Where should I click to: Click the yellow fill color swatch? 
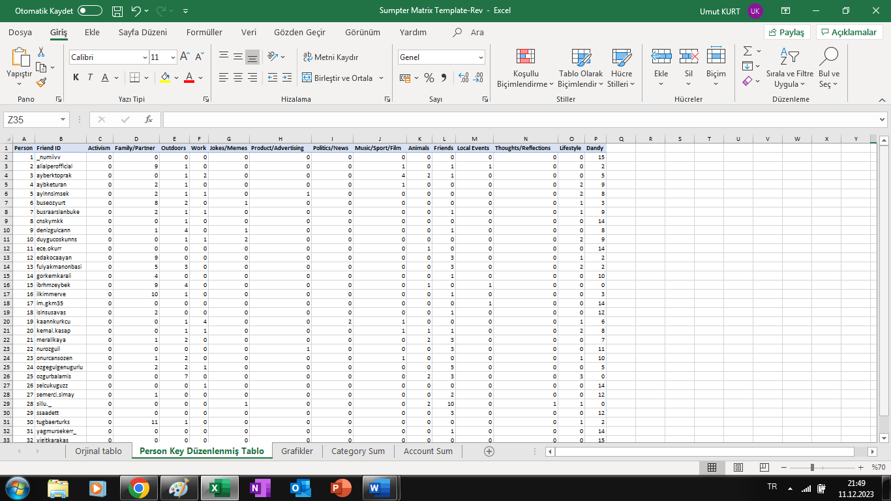click(x=165, y=78)
